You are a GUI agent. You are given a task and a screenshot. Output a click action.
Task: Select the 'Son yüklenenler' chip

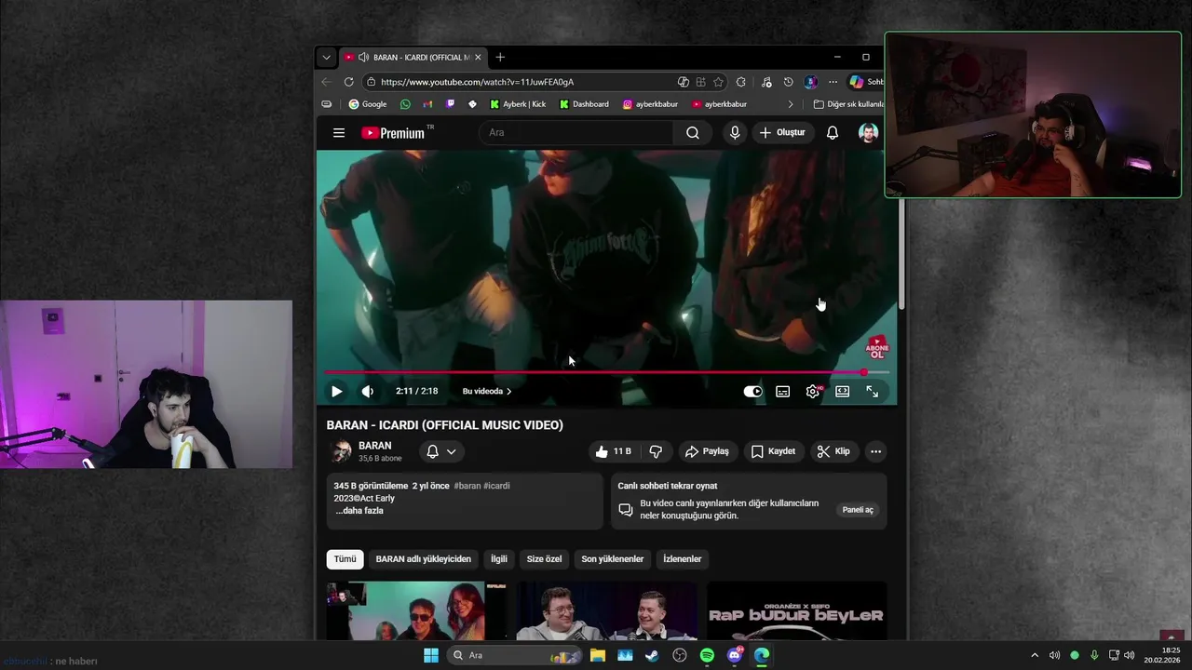[613, 559]
